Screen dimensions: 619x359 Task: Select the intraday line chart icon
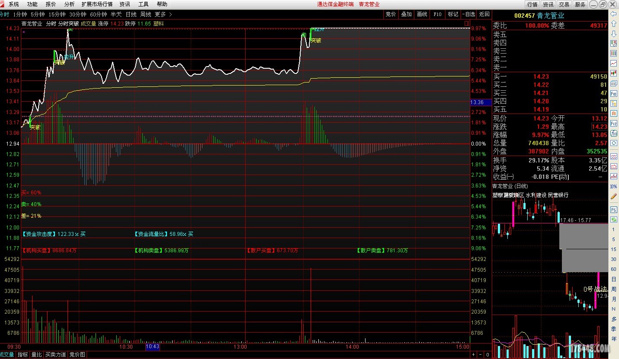[x=613, y=64]
